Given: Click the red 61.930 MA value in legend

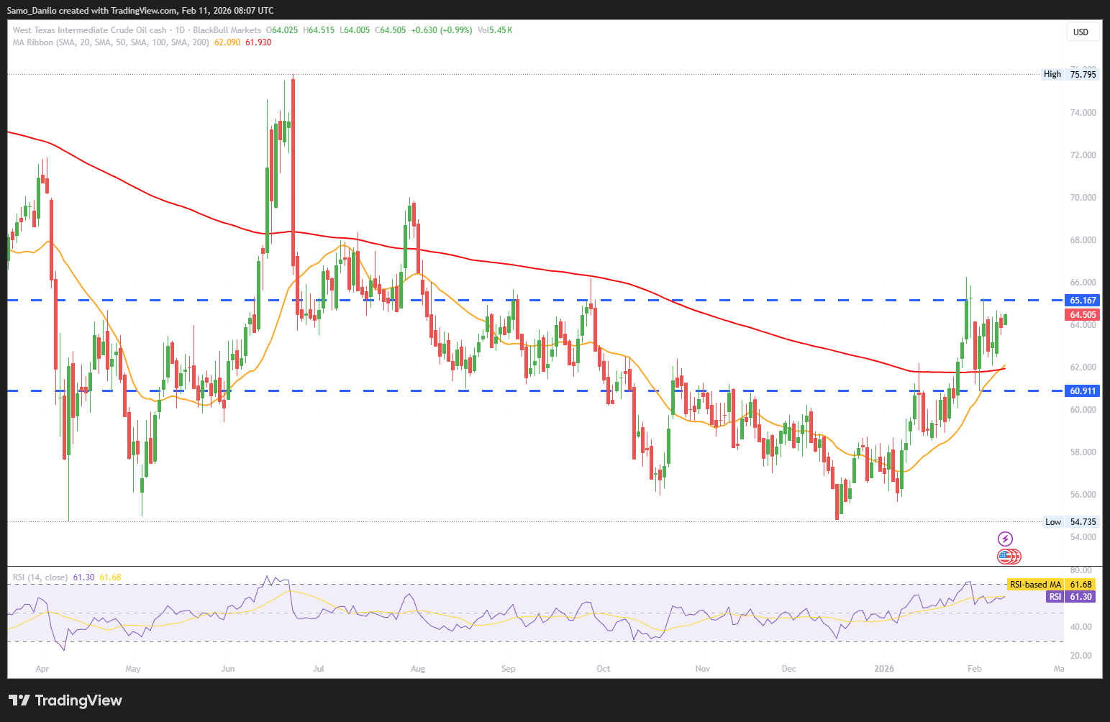Looking at the screenshot, I should click(258, 42).
